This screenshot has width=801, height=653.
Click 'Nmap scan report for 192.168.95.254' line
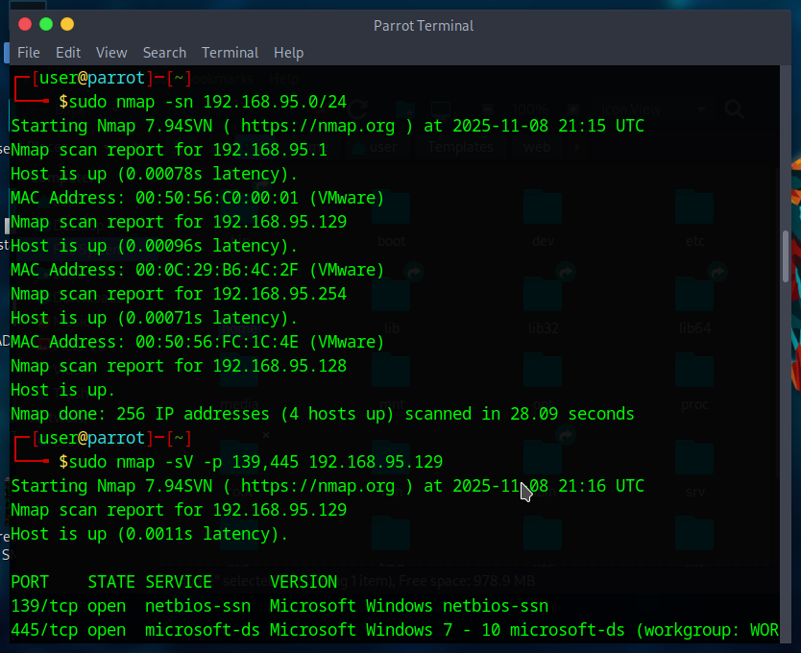[179, 294]
